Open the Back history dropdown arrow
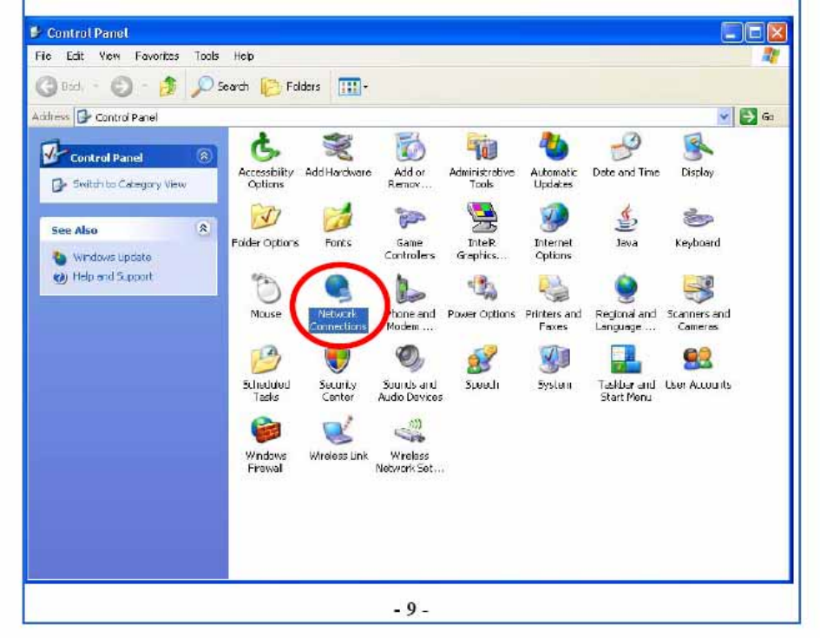Screen dimensions: 820x638 coord(95,86)
